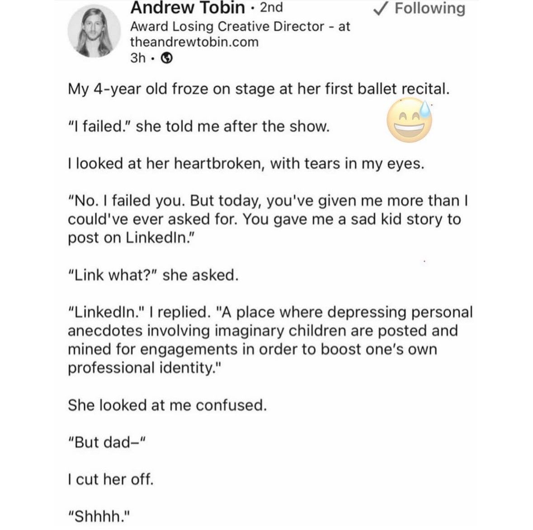Click the 3h post timestamp

[x=137, y=58]
